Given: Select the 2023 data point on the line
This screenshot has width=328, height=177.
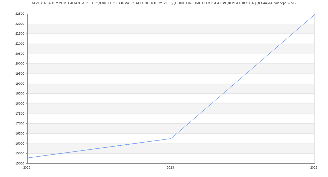Looking at the screenshot, I should pyautogui.click(x=171, y=139).
